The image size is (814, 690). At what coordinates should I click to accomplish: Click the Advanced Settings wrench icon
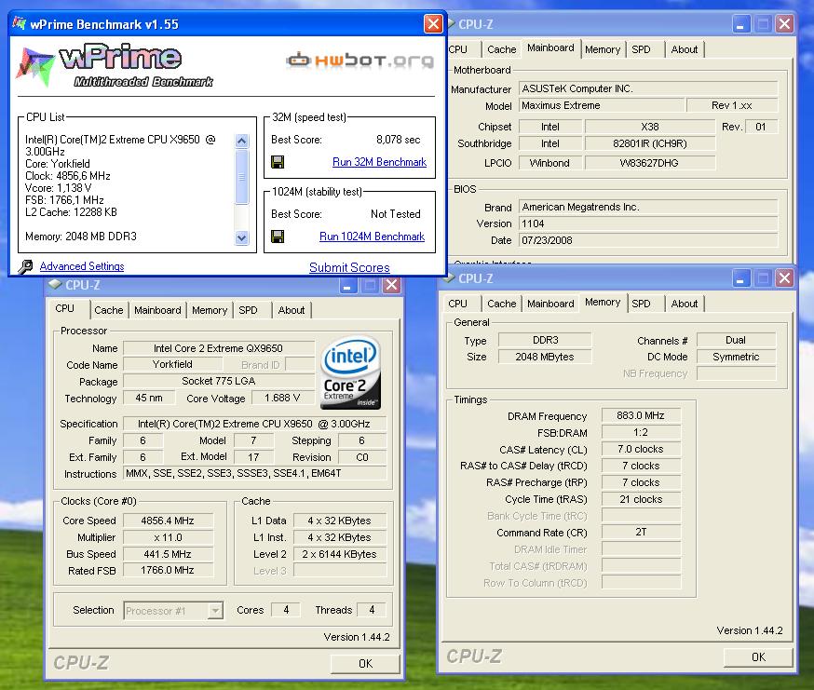coord(25,266)
